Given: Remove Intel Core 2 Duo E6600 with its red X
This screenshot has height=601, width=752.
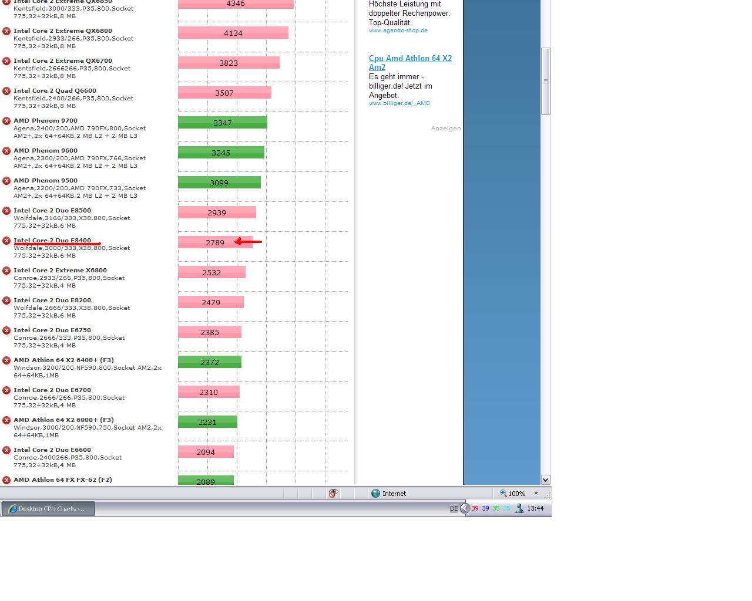Looking at the screenshot, I should point(6,450).
